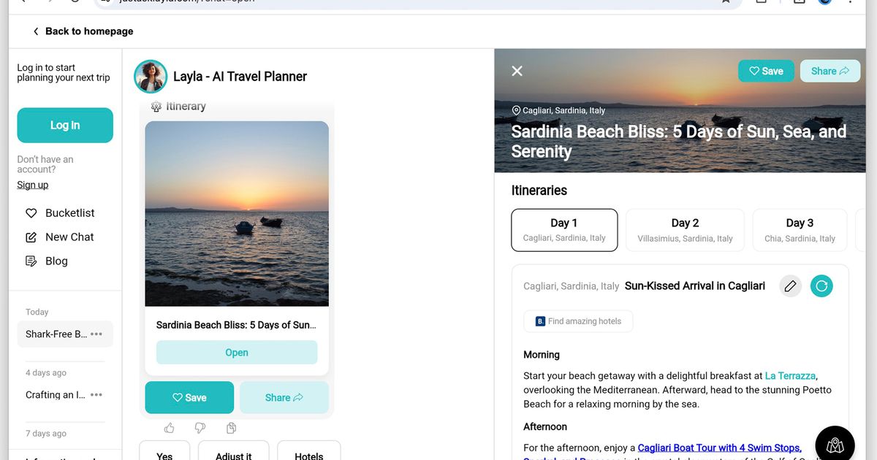Open the La Terrazza link

pos(790,376)
